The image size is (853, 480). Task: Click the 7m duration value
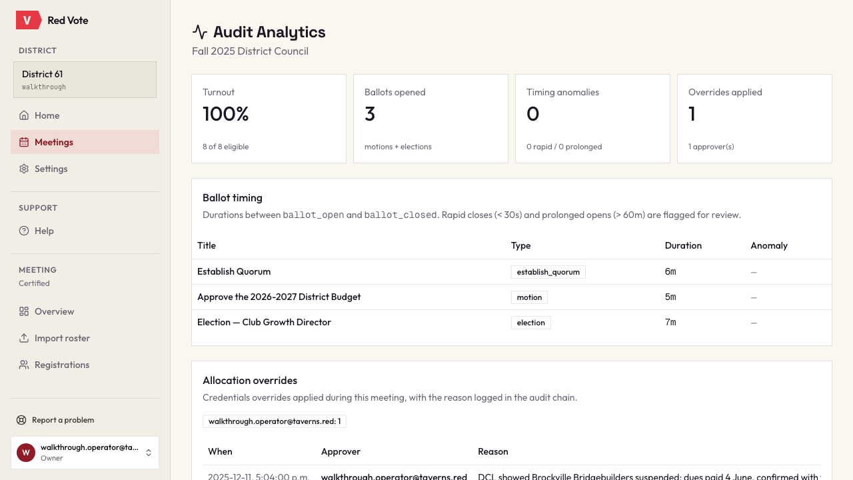[670, 322]
